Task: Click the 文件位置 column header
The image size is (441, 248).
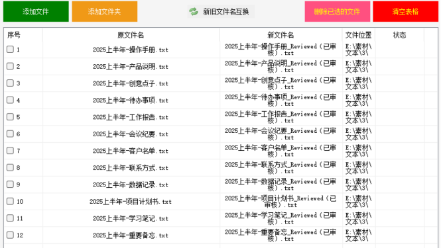Action: pyautogui.click(x=359, y=35)
